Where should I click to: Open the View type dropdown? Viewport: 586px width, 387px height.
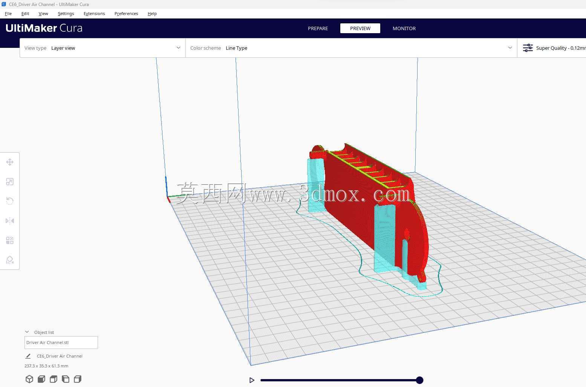tap(103, 48)
